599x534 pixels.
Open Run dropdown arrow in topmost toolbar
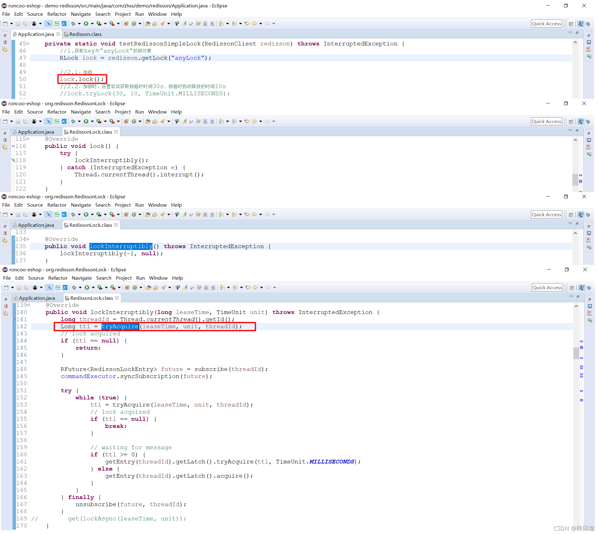92,24
